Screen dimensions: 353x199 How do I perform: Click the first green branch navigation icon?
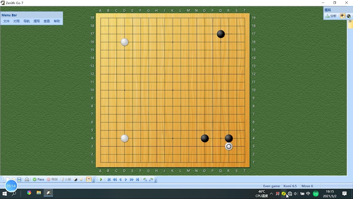[x=145, y=179]
